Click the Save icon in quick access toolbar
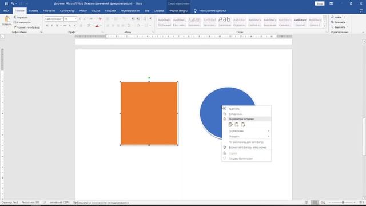Screen dimensions: 366x206 [x=6, y=3]
